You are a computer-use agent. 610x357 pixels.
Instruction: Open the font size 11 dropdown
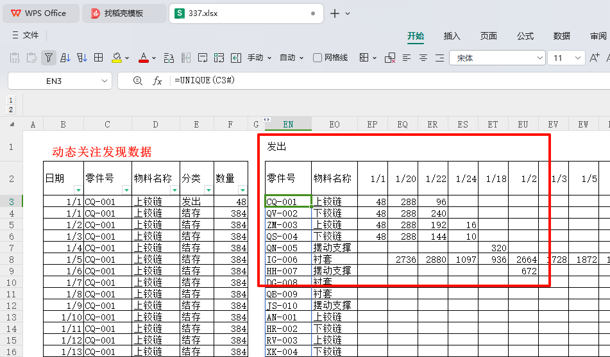(578, 58)
